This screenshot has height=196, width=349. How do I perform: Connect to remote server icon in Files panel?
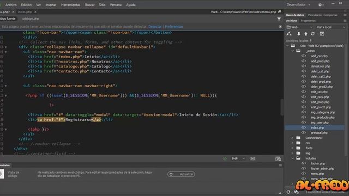tap(289, 34)
